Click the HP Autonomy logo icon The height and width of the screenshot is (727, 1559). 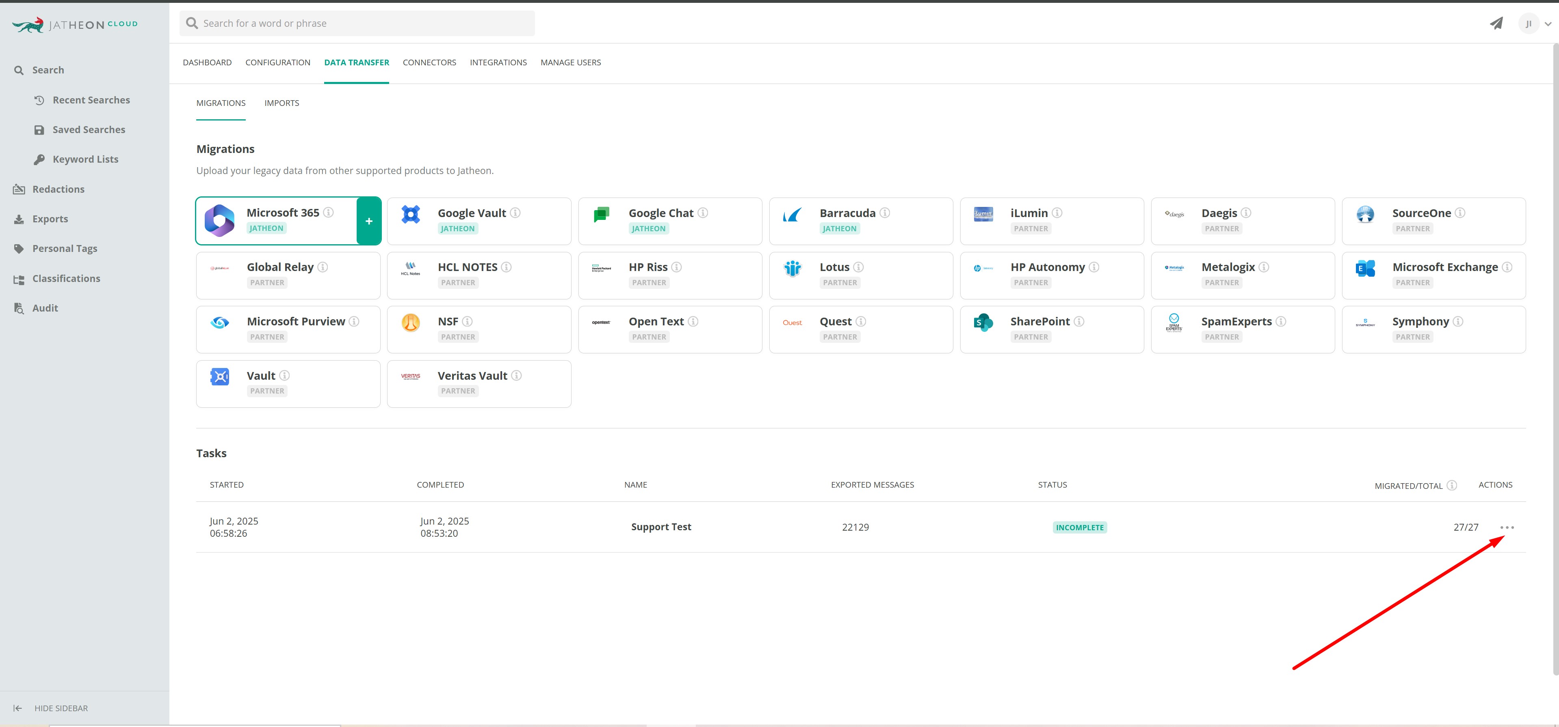coord(983,268)
